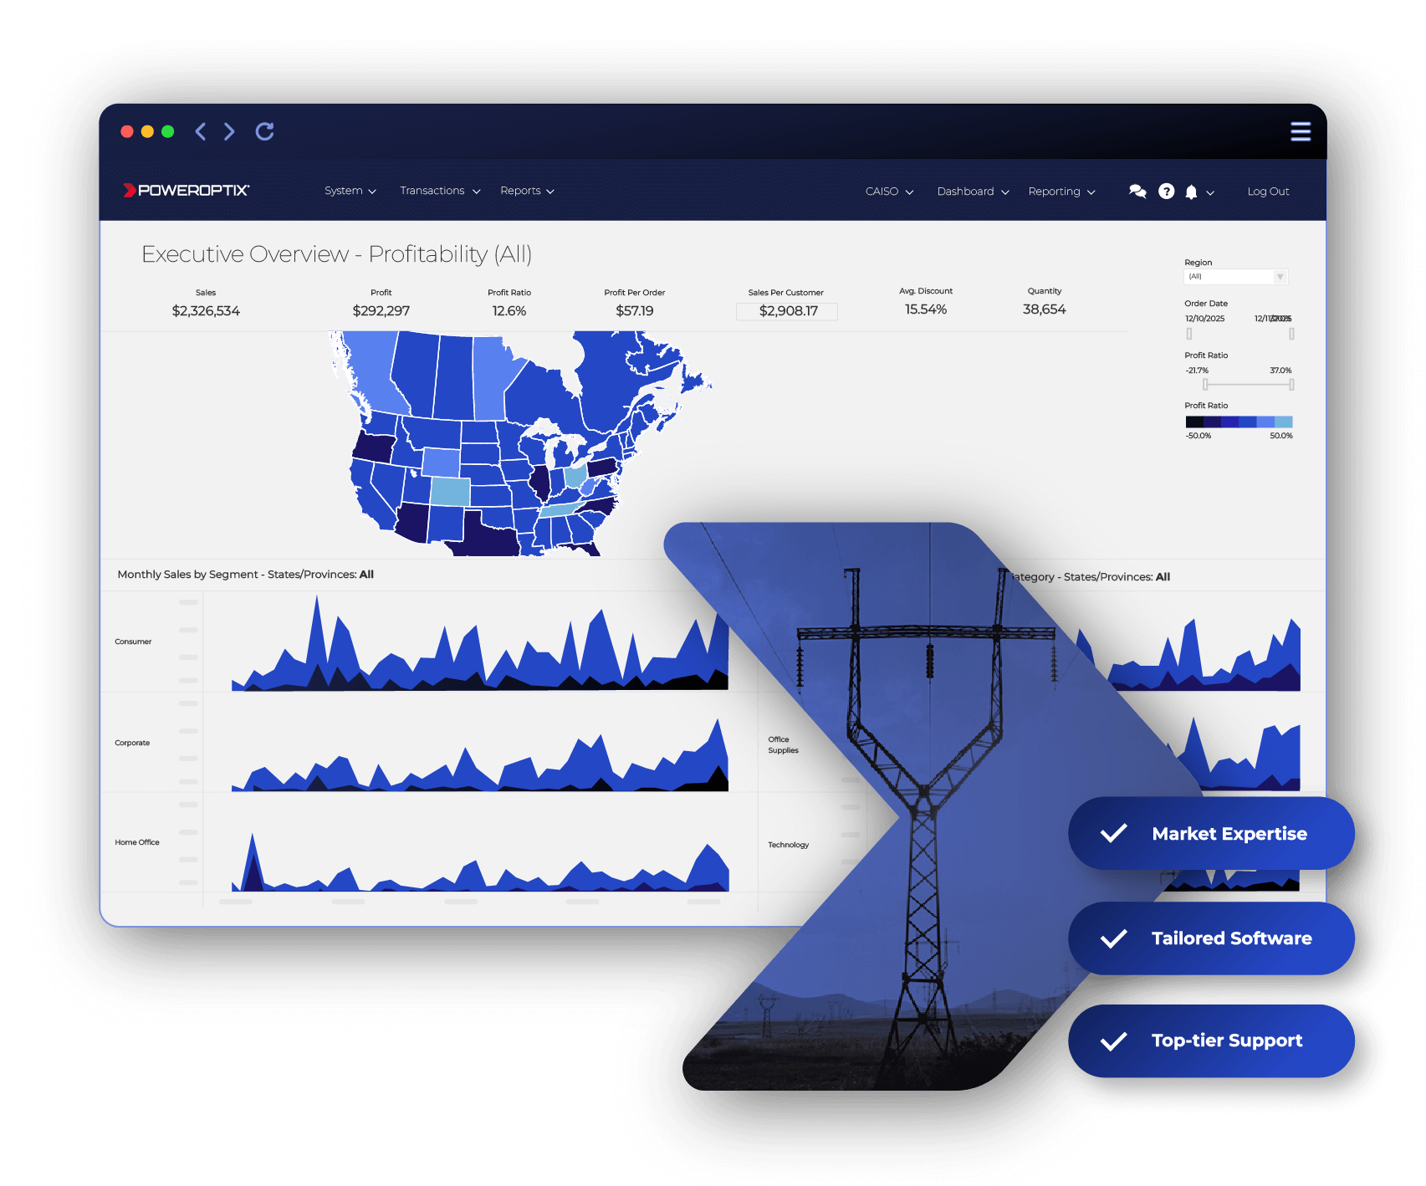Open the Transactions dropdown
Image resolution: width=1426 pixels, height=1186 pixels.
pyautogui.click(x=440, y=191)
